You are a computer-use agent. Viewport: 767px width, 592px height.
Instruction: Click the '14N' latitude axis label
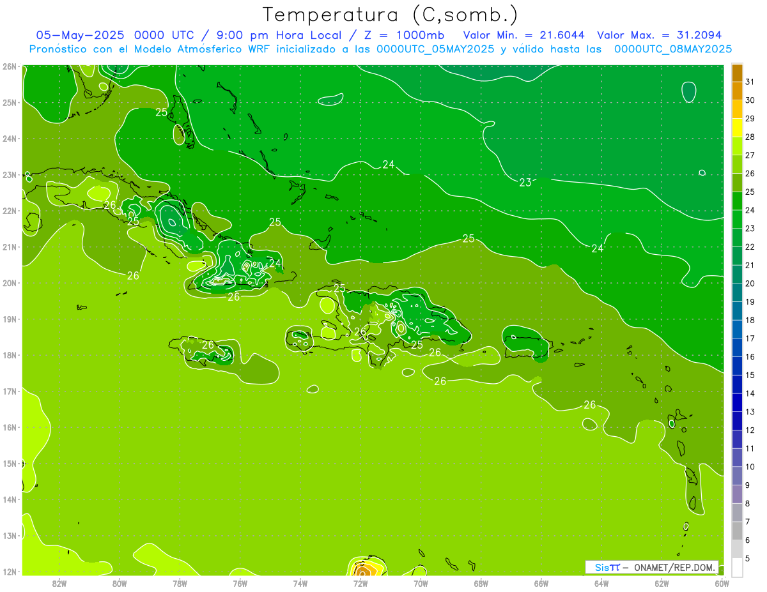point(10,499)
